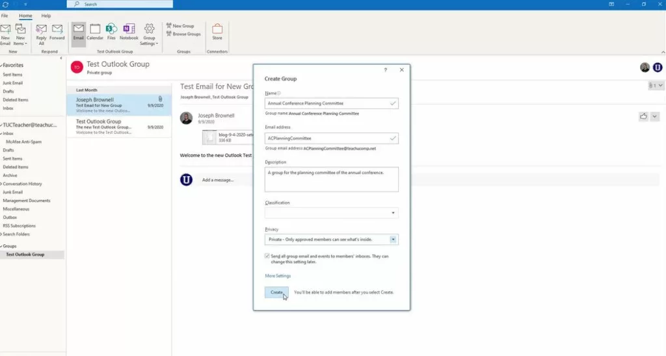Click Browse Groups in the ribbon
This screenshot has height=356, width=666.
click(183, 34)
